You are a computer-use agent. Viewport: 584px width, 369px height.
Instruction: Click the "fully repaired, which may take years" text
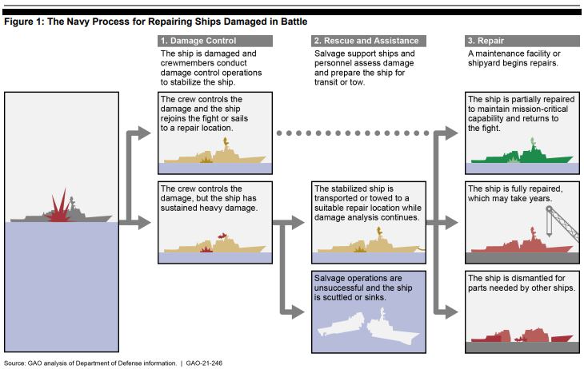point(518,192)
